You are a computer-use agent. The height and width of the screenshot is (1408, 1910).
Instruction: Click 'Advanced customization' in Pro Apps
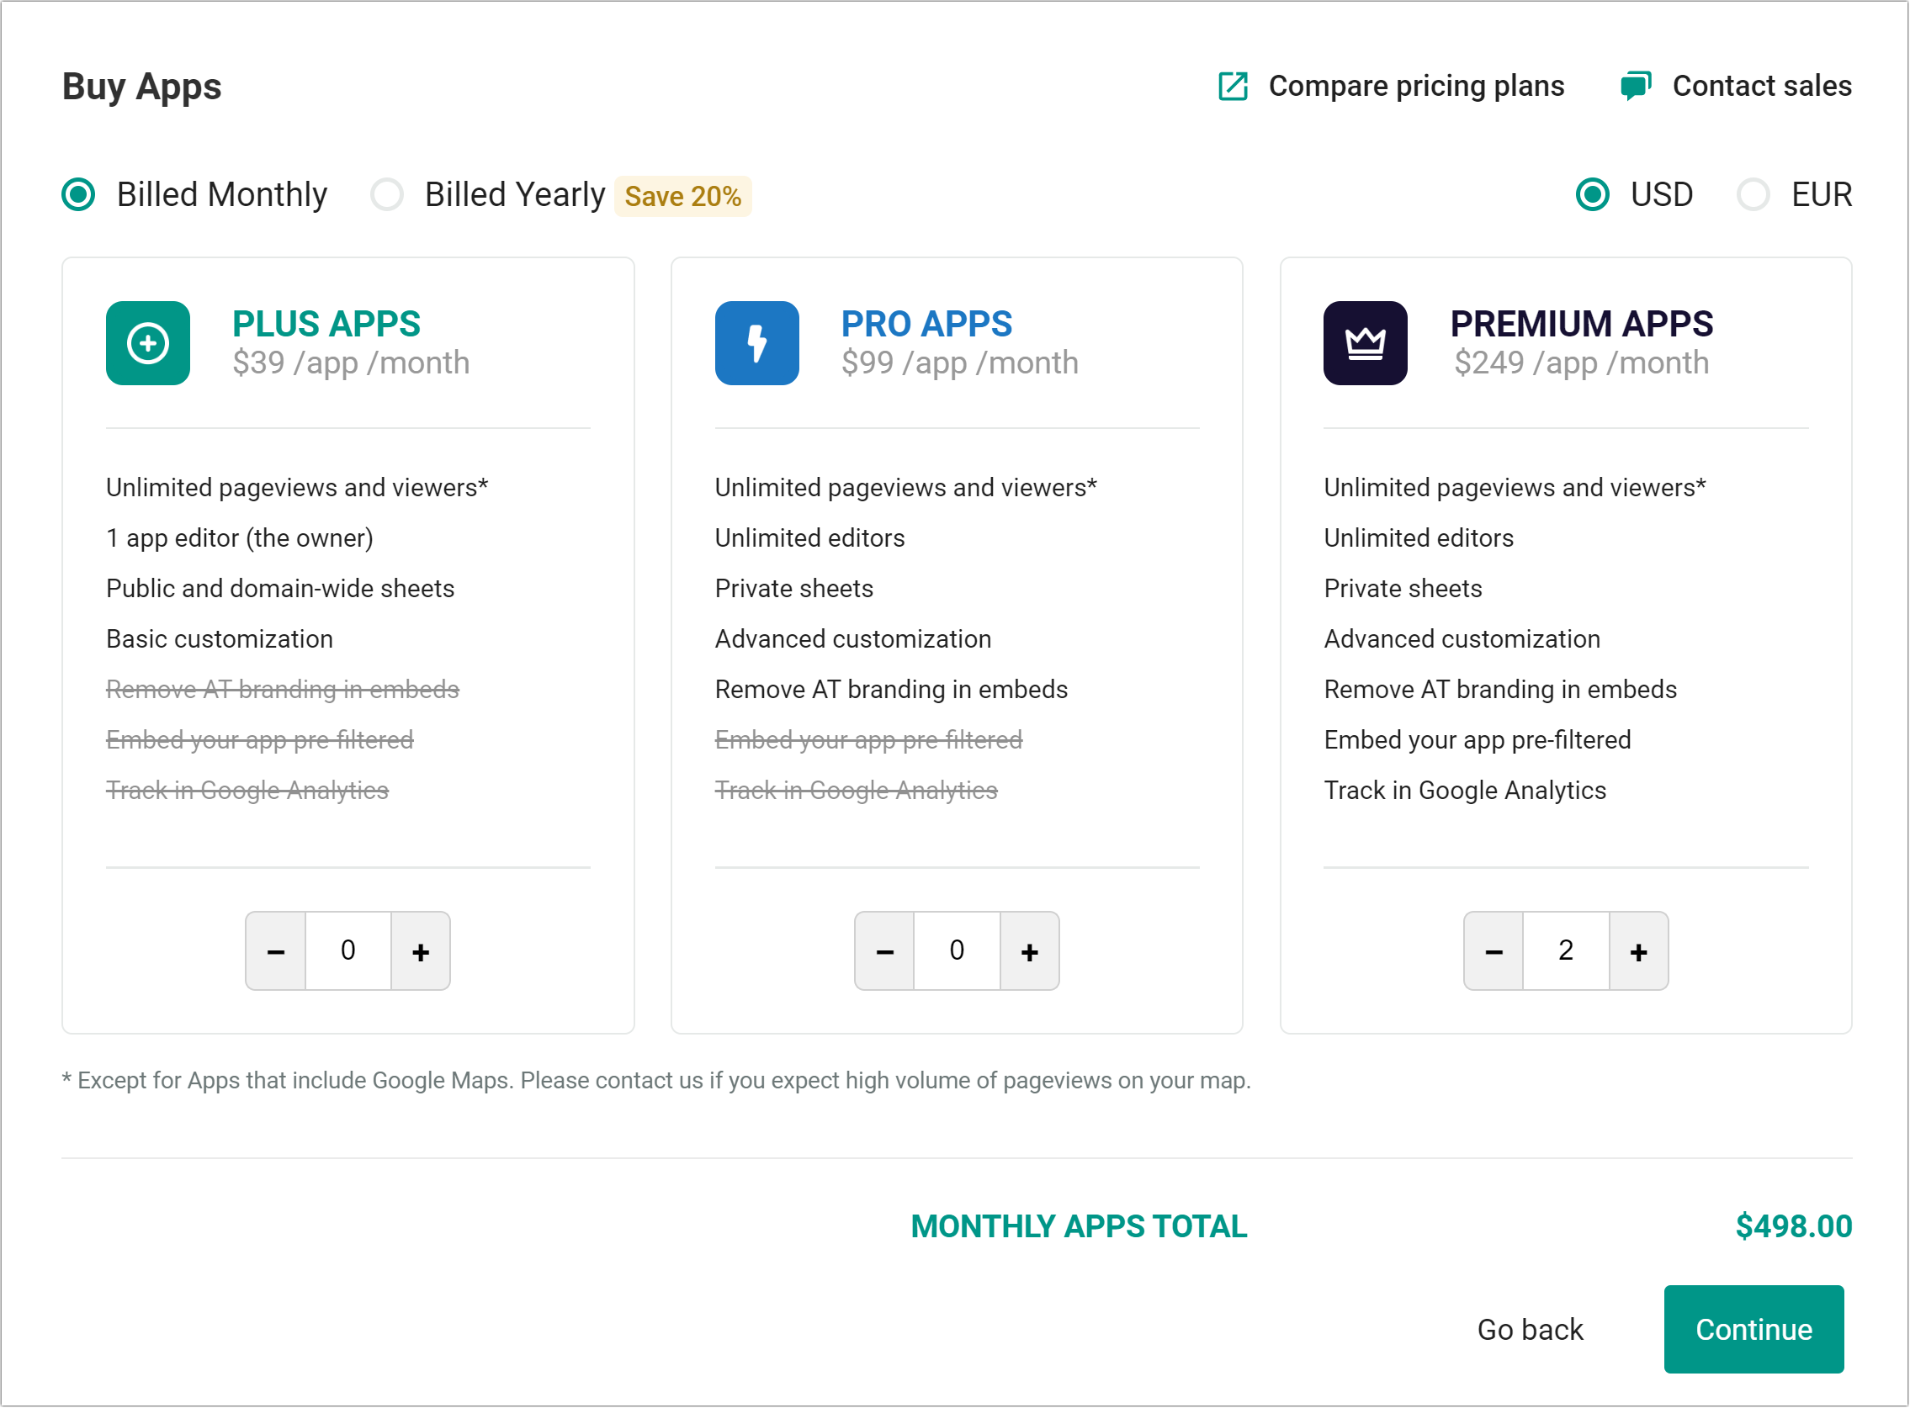pyautogui.click(x=853, y=639)
